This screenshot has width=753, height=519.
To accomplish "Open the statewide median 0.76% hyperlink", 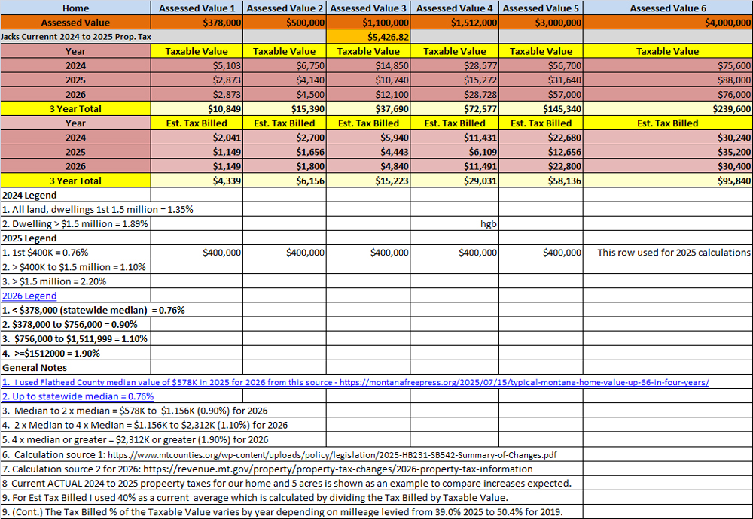I will pyautogui.click(x=76, y=396).
